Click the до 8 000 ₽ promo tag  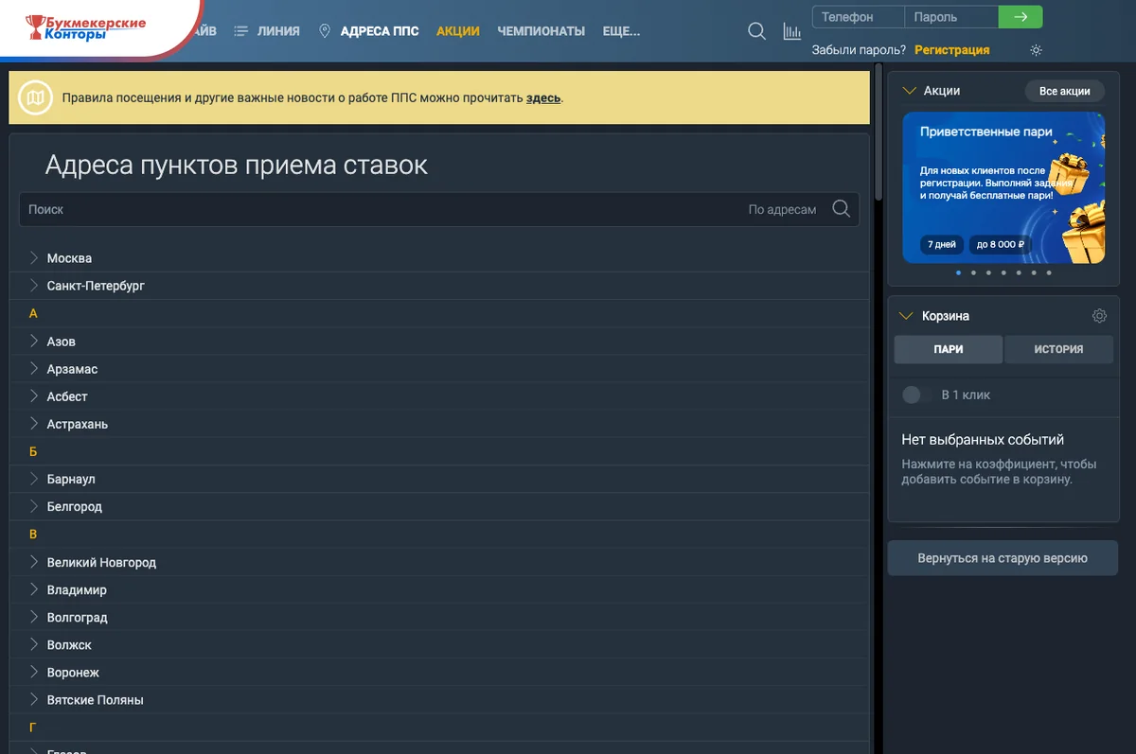[x=1001, y=244]
